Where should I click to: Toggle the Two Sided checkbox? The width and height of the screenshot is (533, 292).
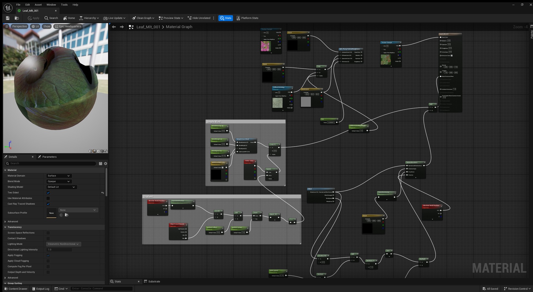pyautogui.click(x=48, y=193)
